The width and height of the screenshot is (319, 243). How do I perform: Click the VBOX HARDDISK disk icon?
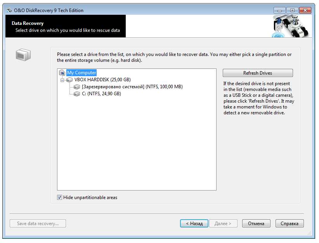click(x=69, y=80)
